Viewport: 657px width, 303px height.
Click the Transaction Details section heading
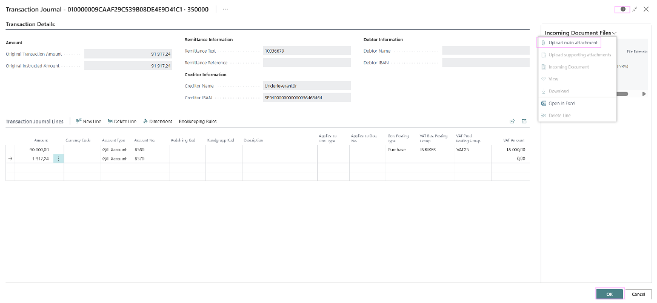click(x=30, y=24)
